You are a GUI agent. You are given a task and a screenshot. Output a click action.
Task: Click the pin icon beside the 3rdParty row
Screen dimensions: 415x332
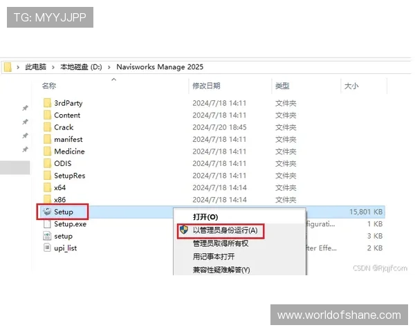25,108
